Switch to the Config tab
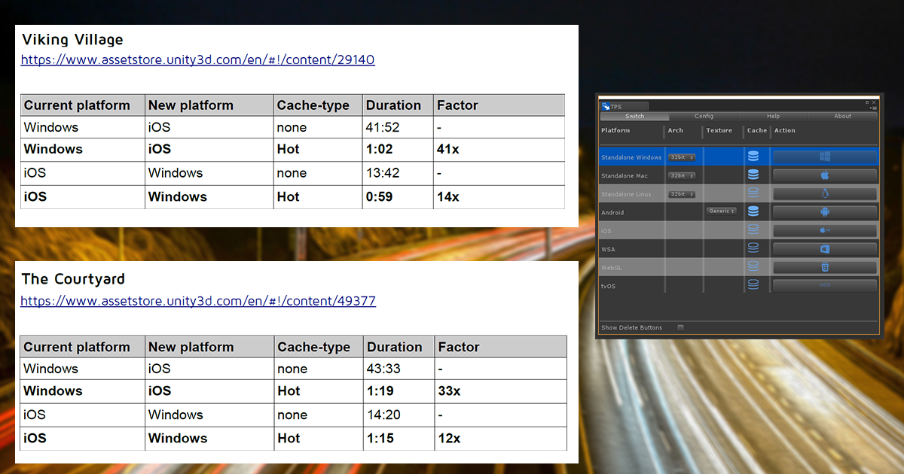904x474 pixels. coord(704,116)
